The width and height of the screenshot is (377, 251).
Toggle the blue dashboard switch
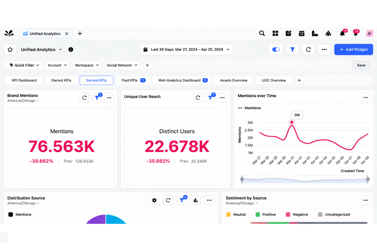coord(276,50)
